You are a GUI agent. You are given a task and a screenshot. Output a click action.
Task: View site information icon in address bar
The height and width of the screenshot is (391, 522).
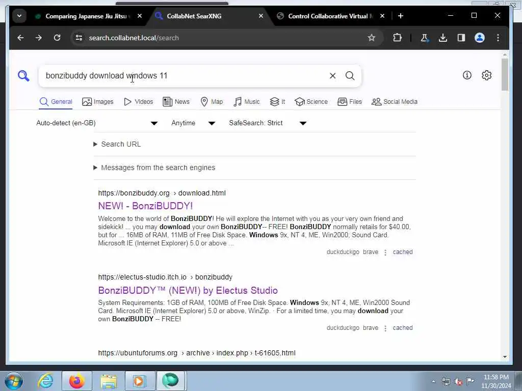[x=79, y=38]
